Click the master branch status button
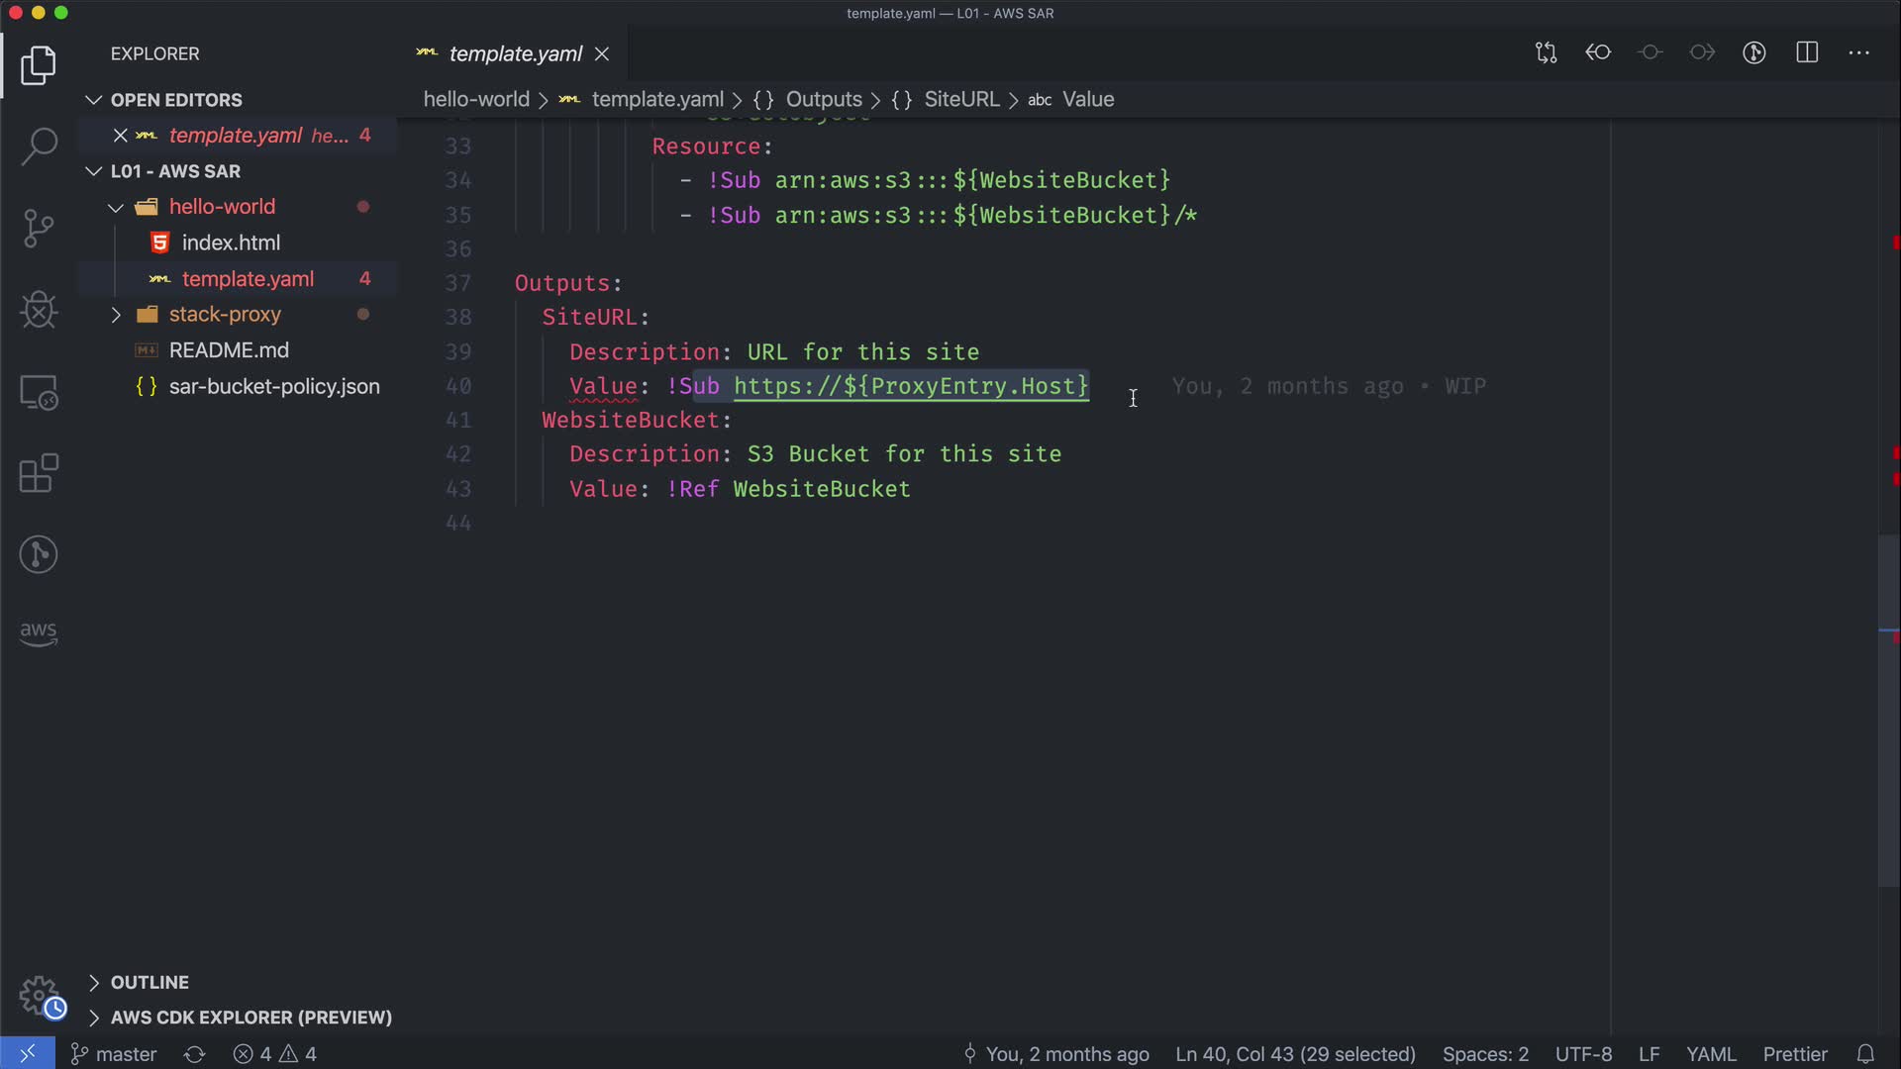 tap(114, 1053)
